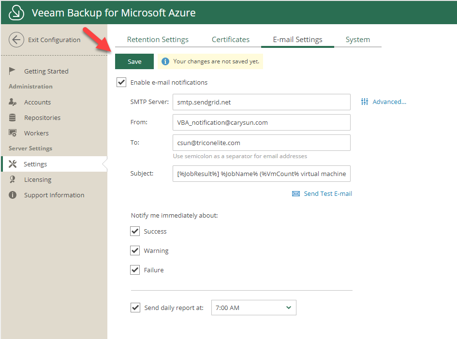Viewport: 457px width, 339px height.
Task: Toggle the Failure notification checkbox
Action: click(135, 270)
